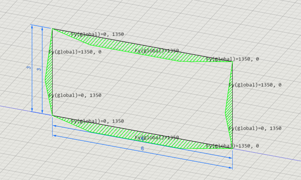Click the Fy(global)=1350, 0 label at bottom right corner
The width and height of the screenshot is (301, 180).
click(233, 146)
